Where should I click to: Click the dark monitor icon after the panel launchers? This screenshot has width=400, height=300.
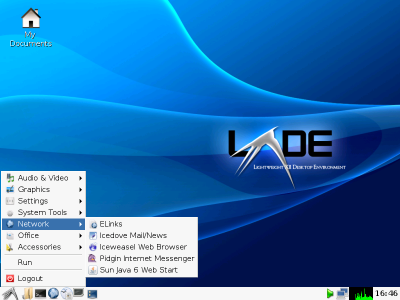[x=78, y=292]
